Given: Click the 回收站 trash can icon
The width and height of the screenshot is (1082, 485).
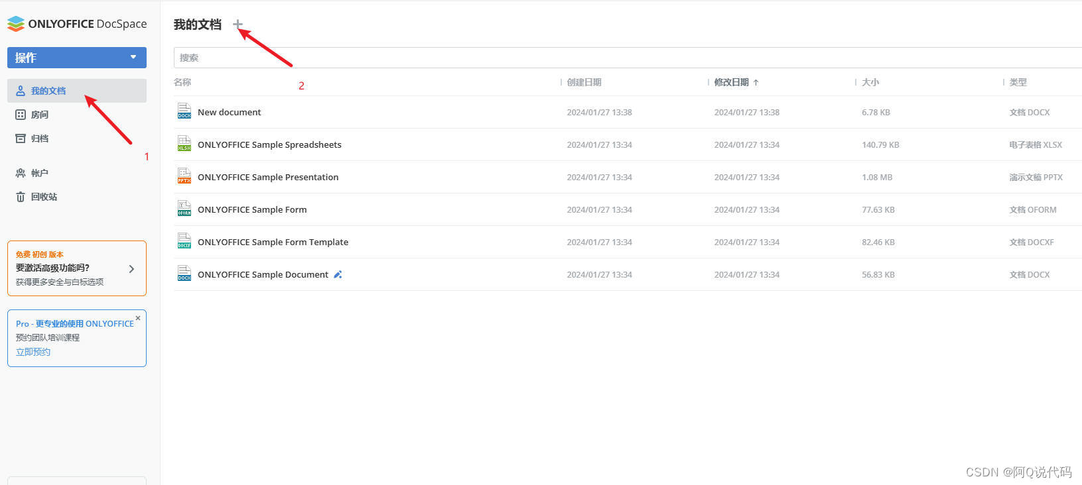Looking at the screenshot, I should click(x=21, y=197).
